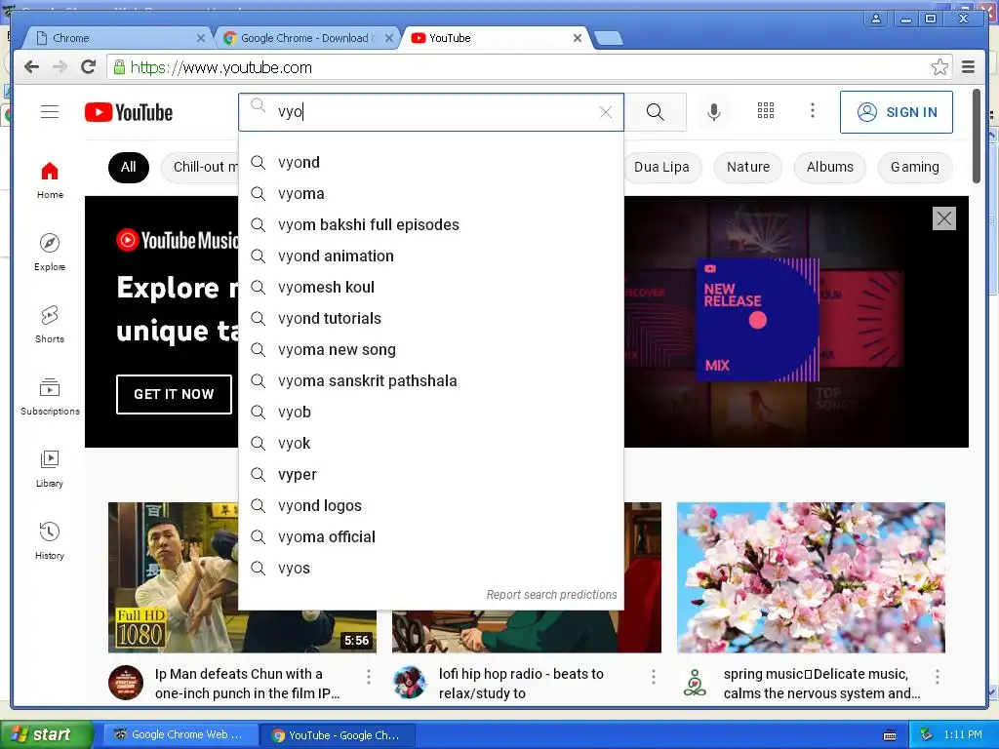999x749 pixels.
Task: Click the address bar URL
Action: (221, 67)
